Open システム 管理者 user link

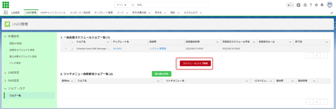158,49
